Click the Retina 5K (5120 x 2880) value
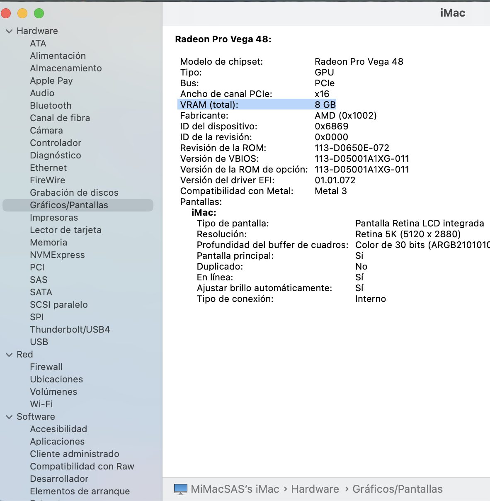 [408, 234]
